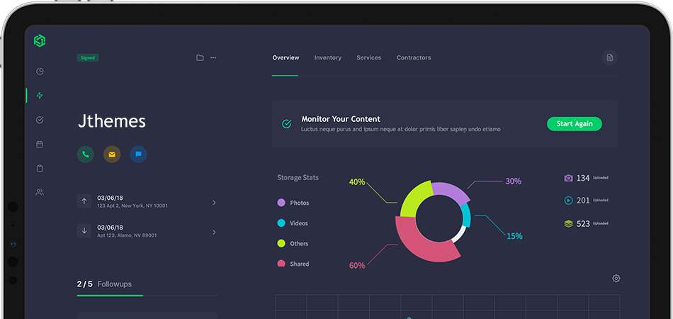Open the checkmark tasks sidebar icon
Viewport: 673px width, 319px height.
[40, 120]
